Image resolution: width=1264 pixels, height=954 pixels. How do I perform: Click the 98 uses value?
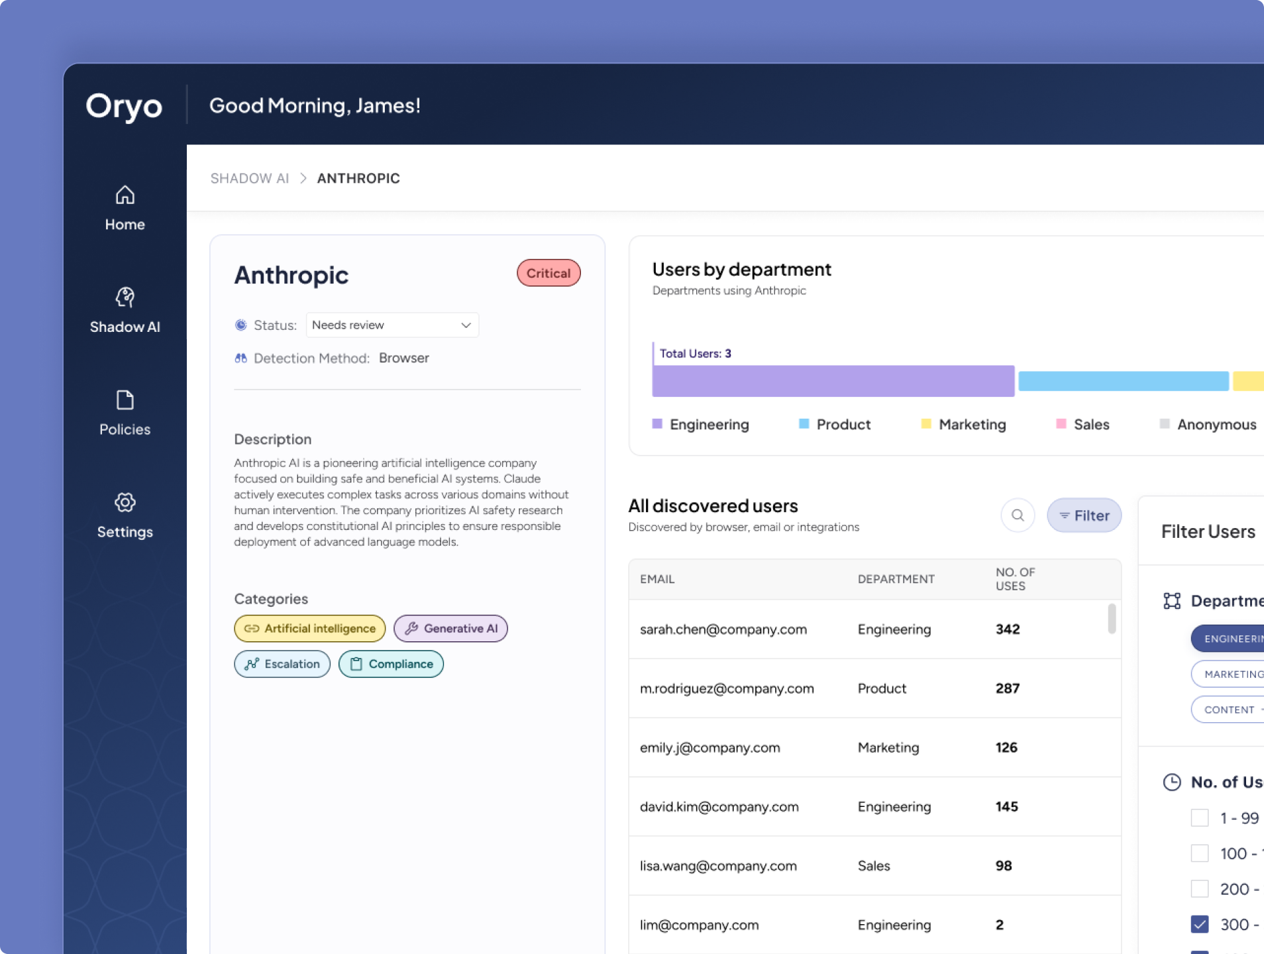[1004, 866]
